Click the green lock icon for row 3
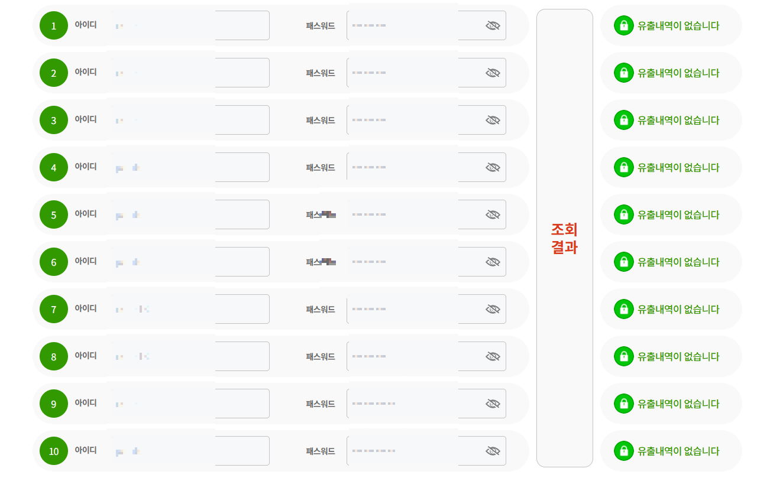 coord(623,120)
